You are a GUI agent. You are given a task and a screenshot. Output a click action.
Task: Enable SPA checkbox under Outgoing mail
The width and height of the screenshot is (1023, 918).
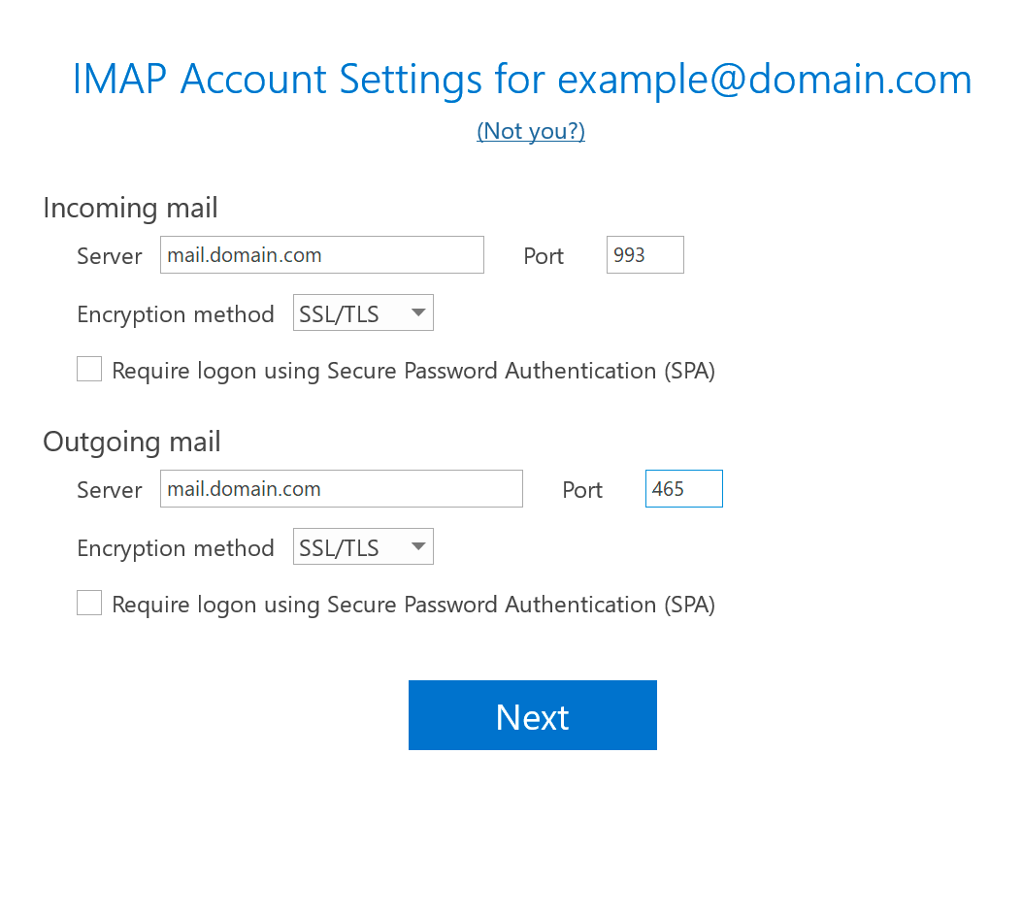pyautogui.click(x=88, y=603)
